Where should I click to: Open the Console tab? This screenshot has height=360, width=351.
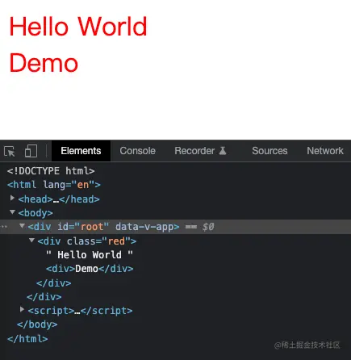coord(137,151)
